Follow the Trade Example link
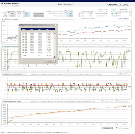Viewport: 135px width, 134px height. (123, 19)
